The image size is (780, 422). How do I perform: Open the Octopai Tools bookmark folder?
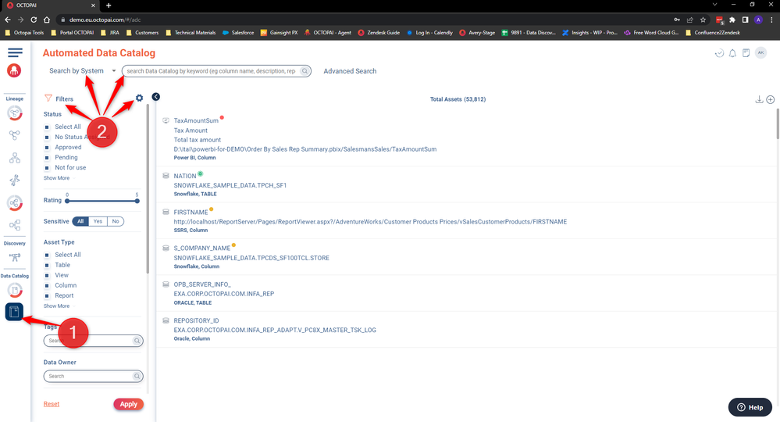(x=24, y=32)
